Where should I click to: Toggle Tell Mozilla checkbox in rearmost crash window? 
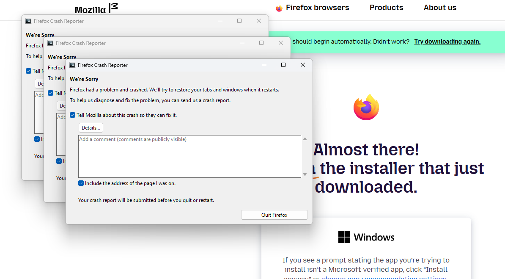point(29,71)
